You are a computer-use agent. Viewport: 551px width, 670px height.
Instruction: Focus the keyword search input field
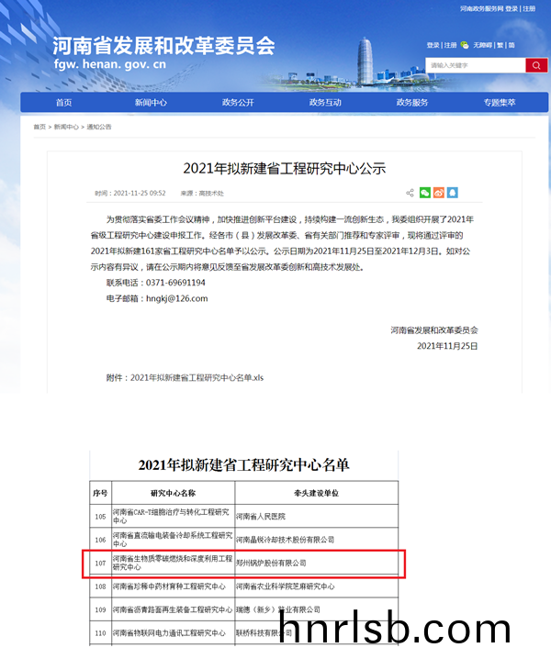pyautogui.click(x=476, y=65)
